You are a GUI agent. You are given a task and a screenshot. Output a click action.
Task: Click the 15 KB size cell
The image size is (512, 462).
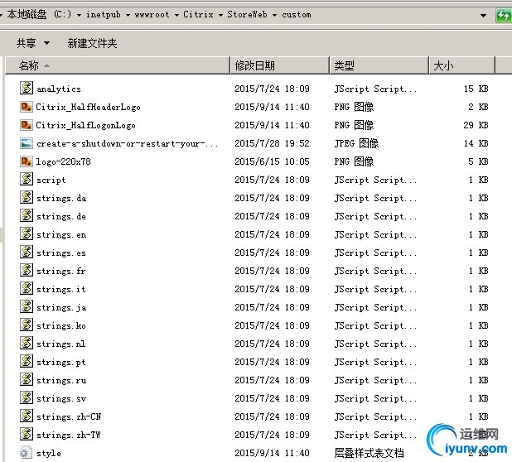click(476, 89)
